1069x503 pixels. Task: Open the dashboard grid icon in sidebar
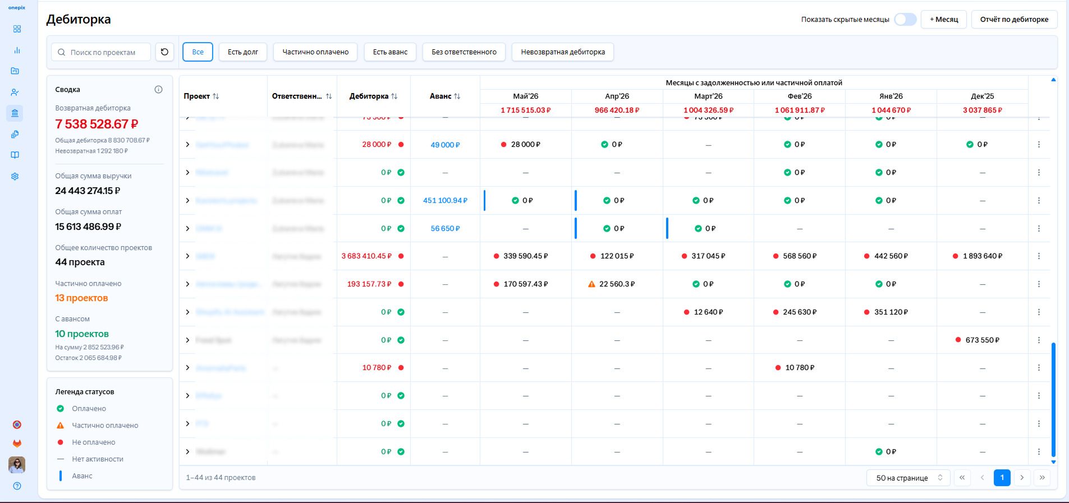17,29
